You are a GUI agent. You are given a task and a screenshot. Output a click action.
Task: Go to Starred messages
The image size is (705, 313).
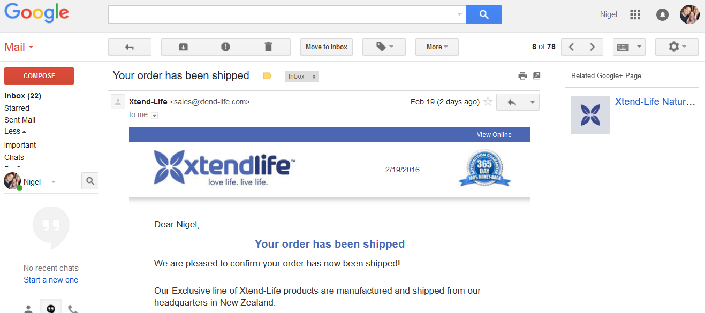(17, 108)
